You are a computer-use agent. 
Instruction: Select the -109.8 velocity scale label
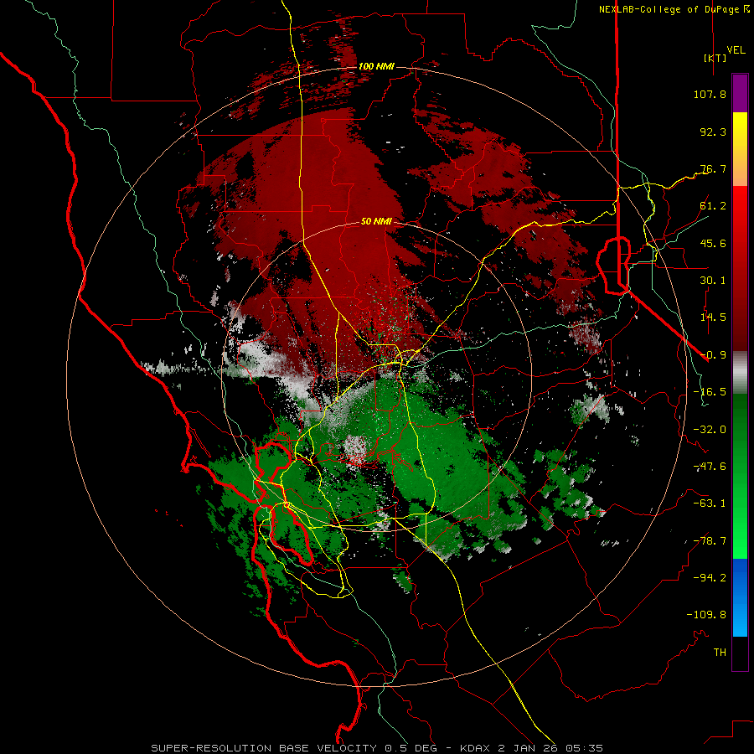tap(706, 615)
